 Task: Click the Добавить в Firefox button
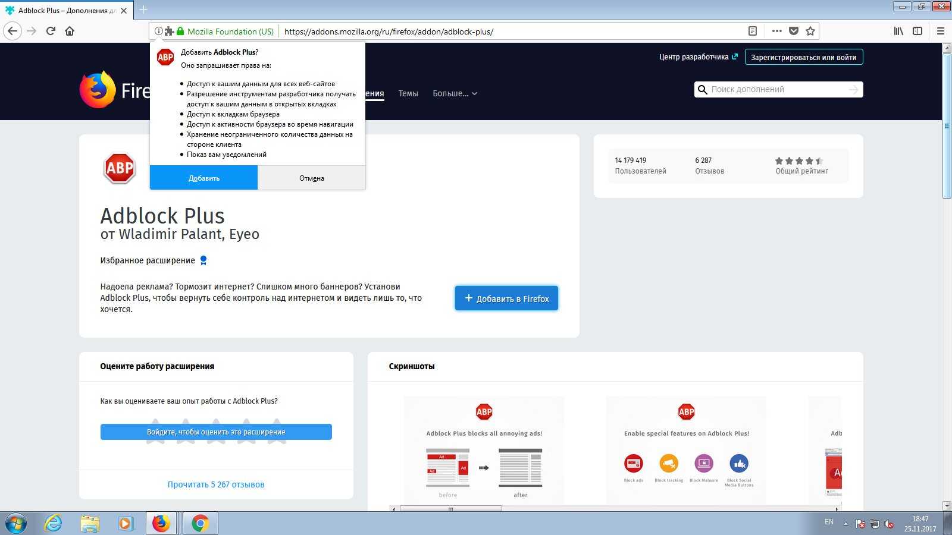[x=506, y=298]
